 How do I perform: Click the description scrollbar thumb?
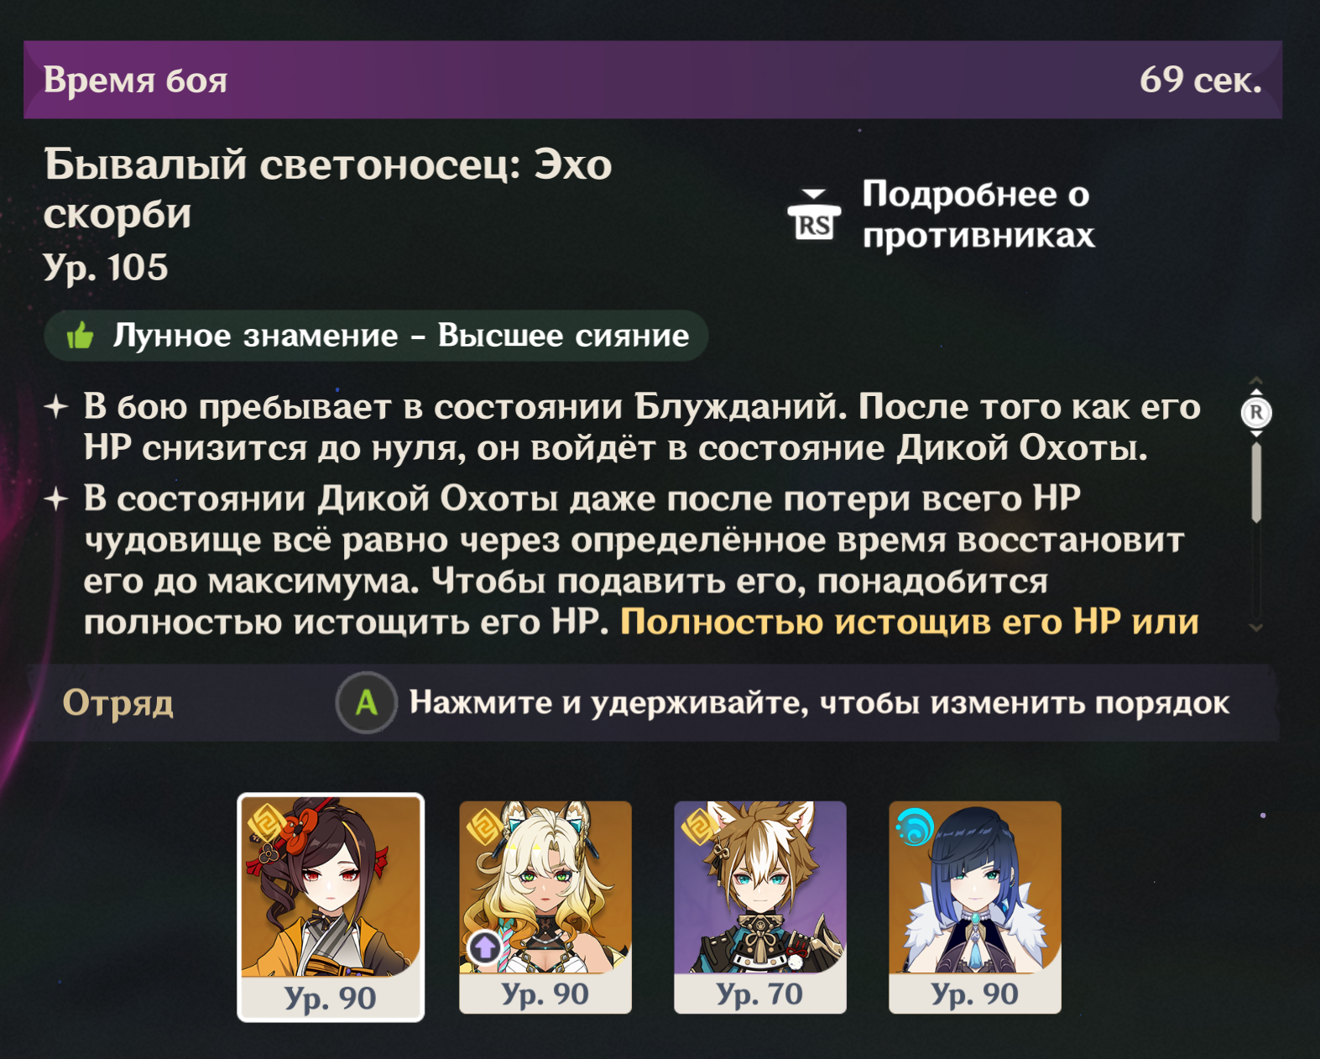click(x=1256, y=483)
